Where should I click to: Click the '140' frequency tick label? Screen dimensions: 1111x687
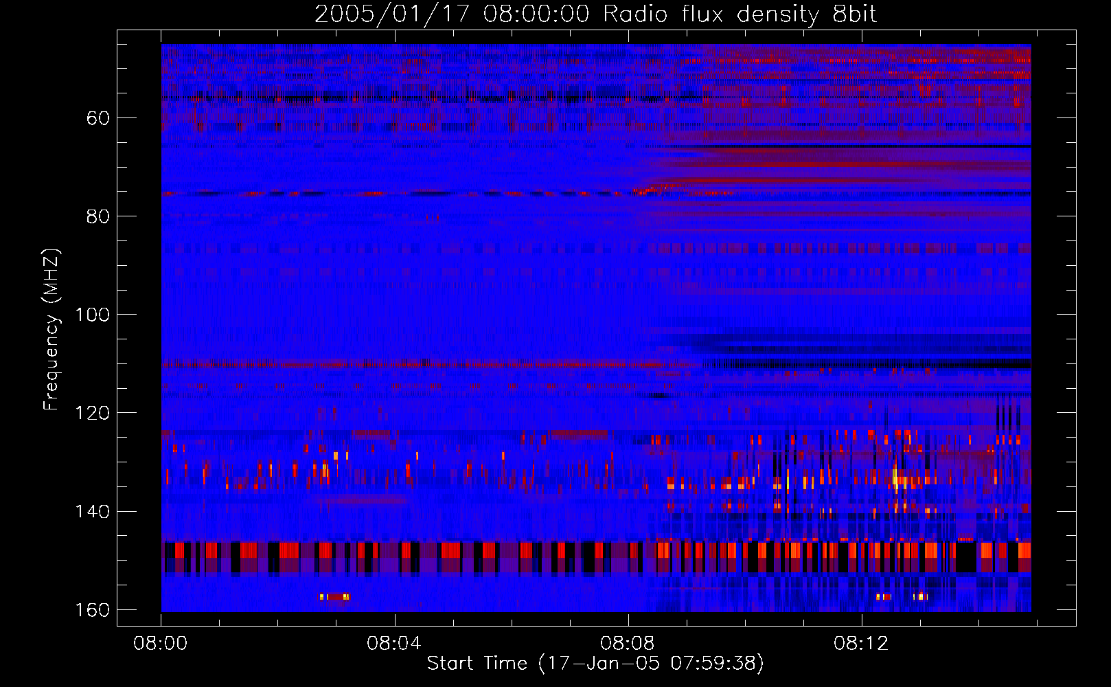(93, 511)
